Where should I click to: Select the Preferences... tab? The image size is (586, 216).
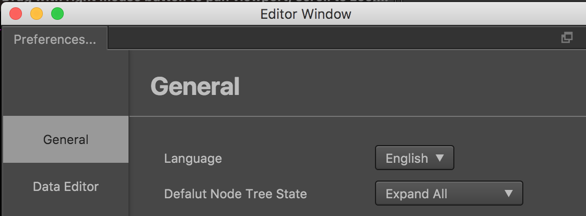[x=55, y=40]
